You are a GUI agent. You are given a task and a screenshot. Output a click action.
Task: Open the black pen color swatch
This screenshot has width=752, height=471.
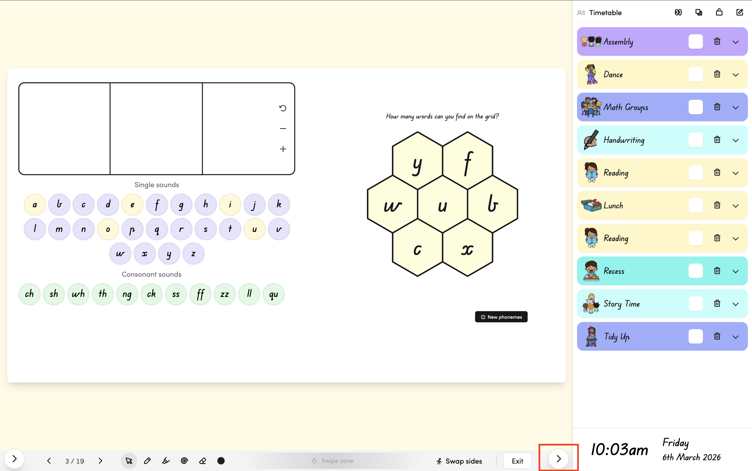click(x=221, y=461)
